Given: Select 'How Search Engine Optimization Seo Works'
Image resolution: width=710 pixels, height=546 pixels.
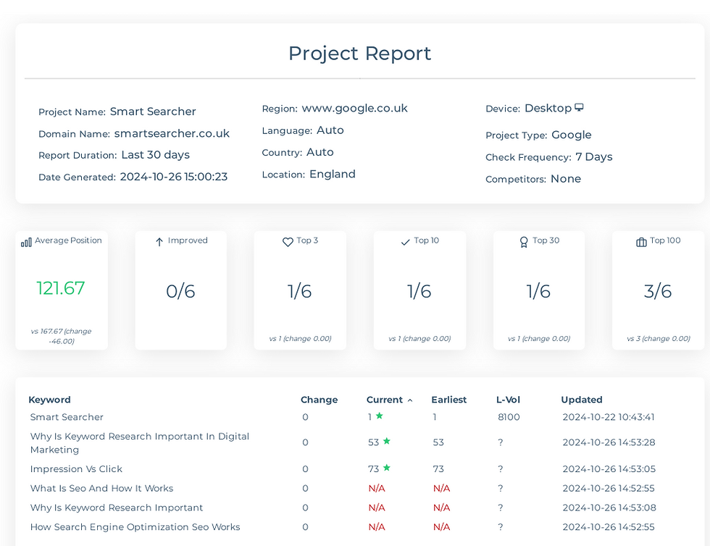Looking at the screenshot, I should 135,527.
